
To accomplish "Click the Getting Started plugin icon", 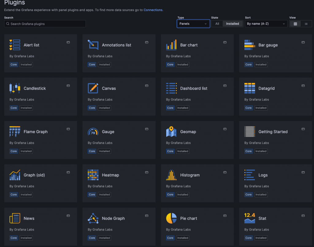I will [250, 132].
